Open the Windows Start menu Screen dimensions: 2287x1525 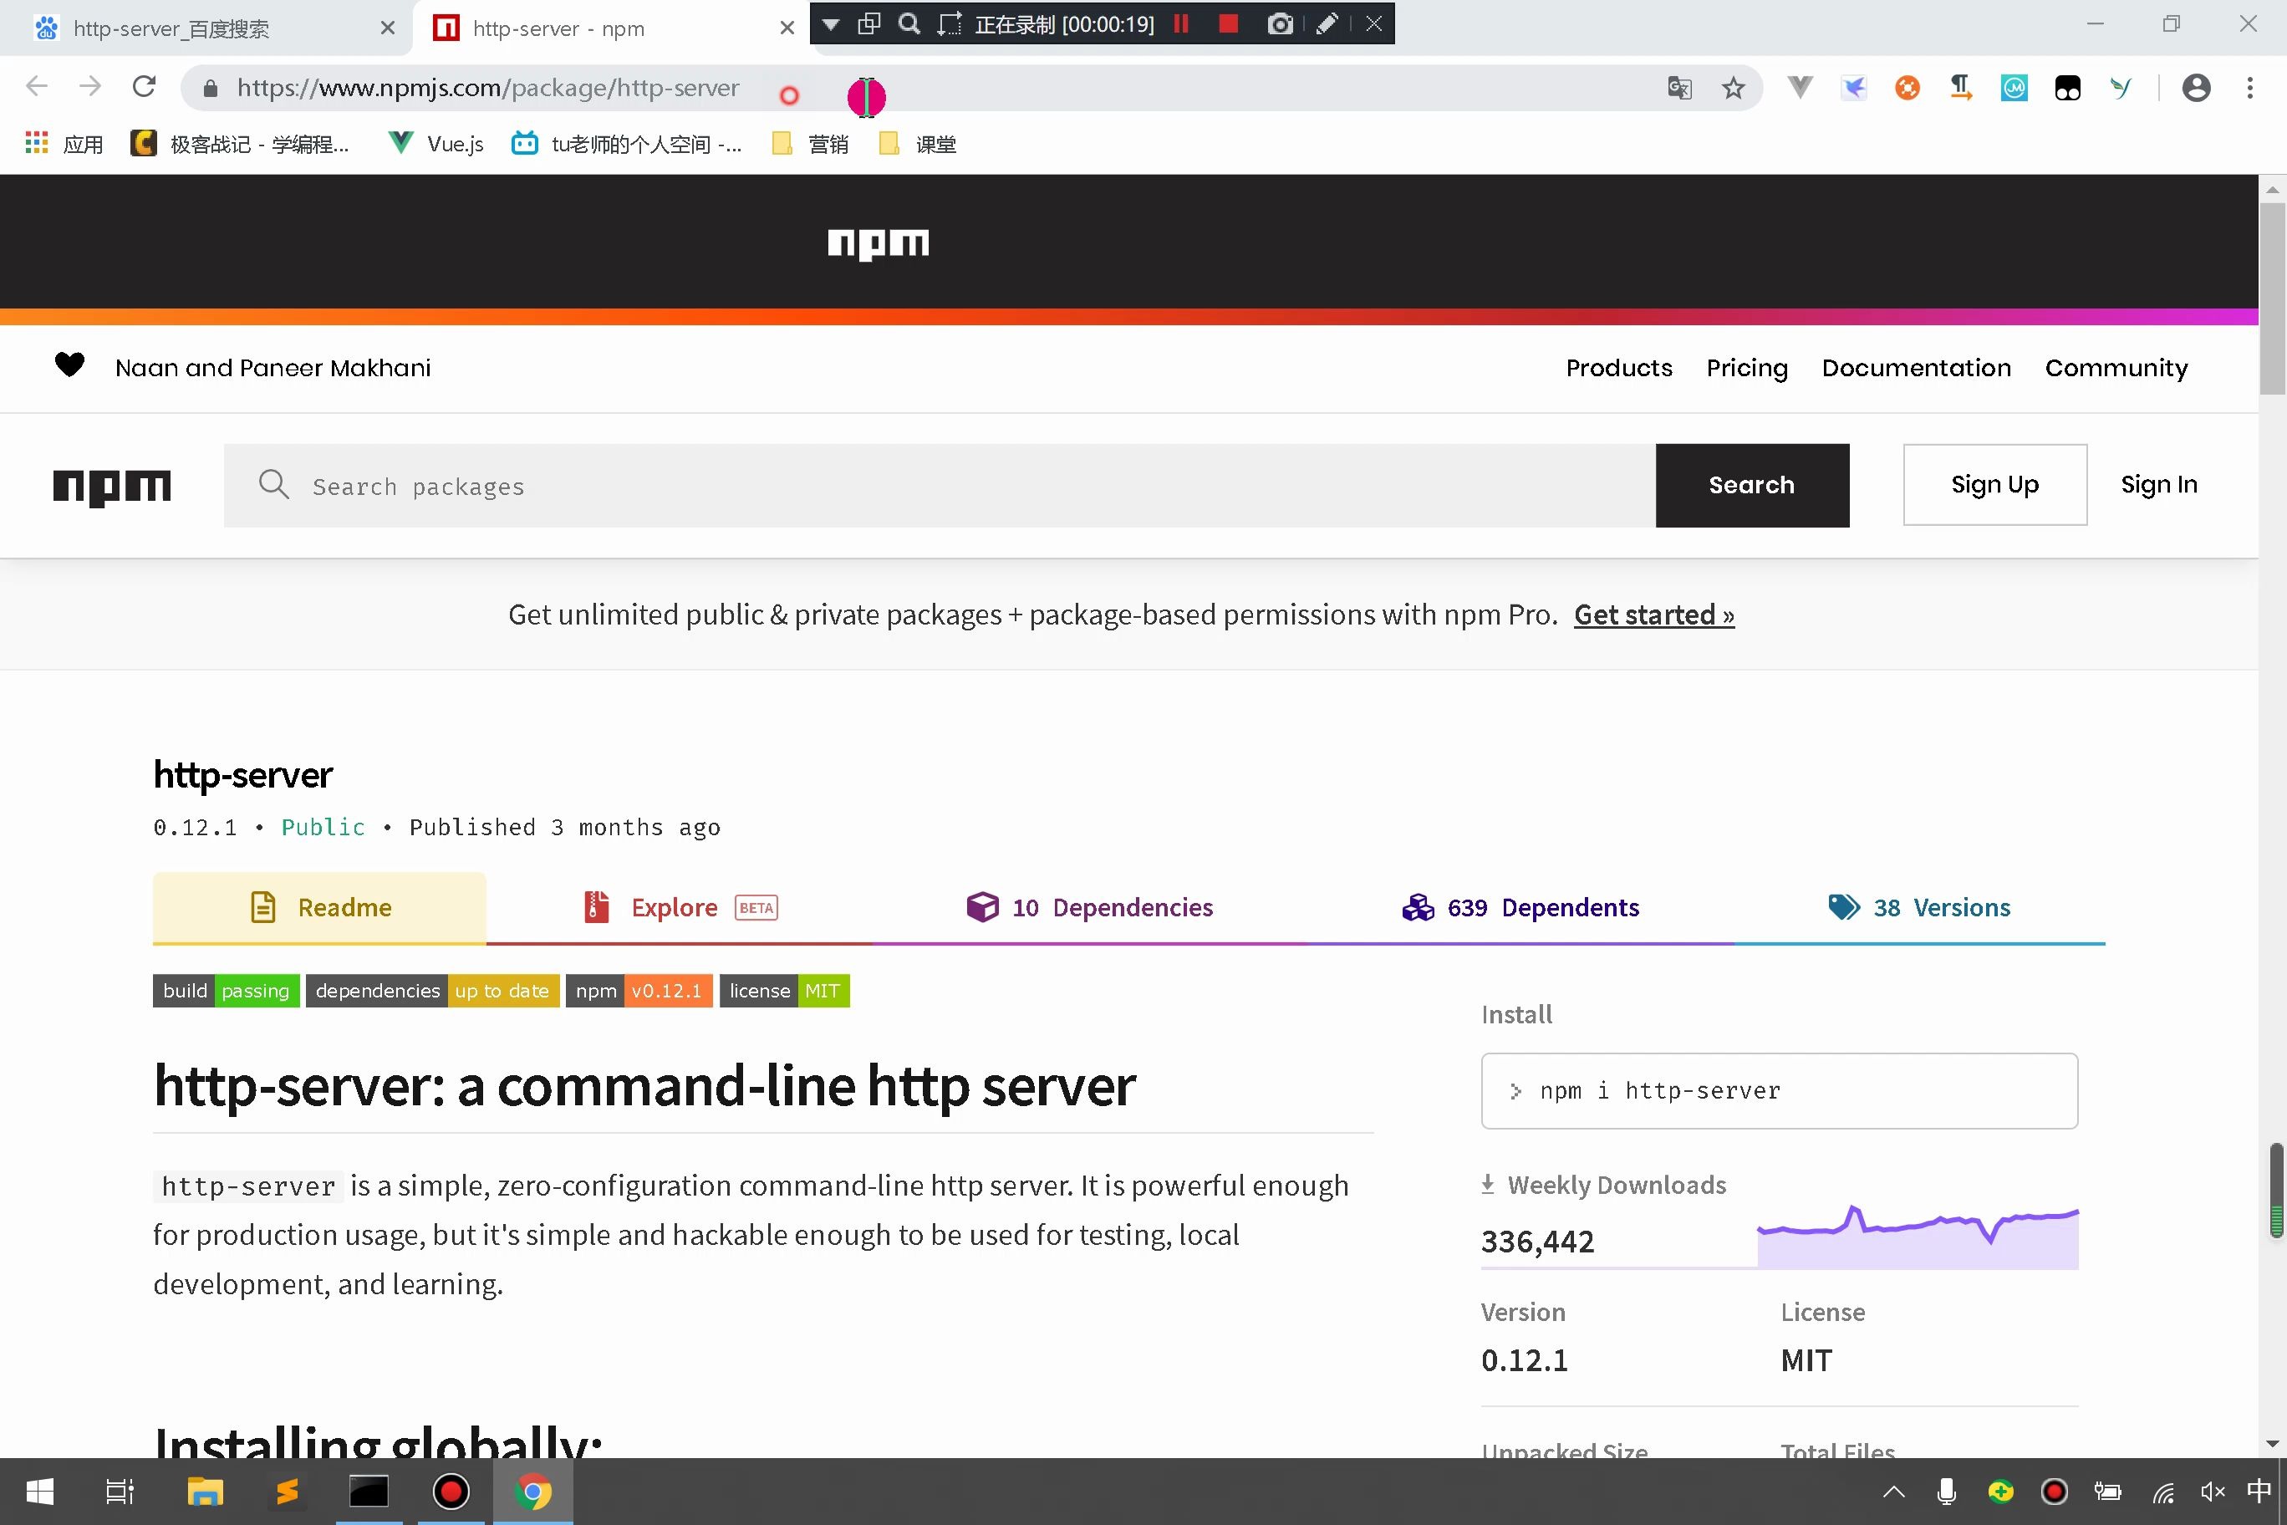[40, 1492]
